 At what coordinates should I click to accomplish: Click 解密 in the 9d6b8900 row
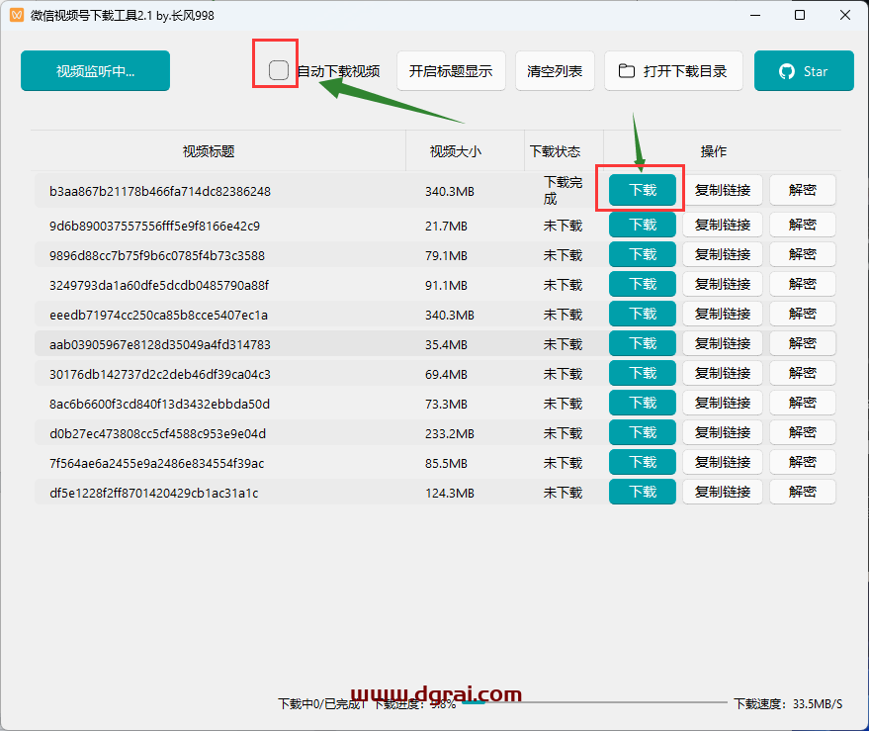(803, 226)
